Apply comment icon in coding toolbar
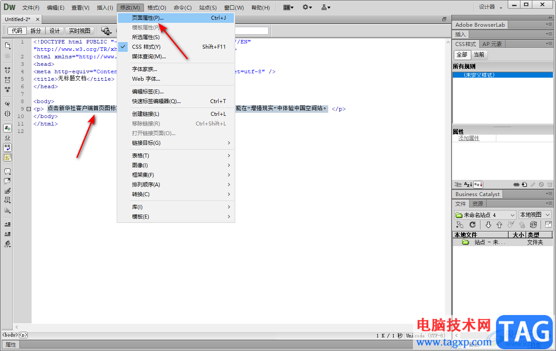The width and height of the screenshot is (556, 351). pyautogui.click(x=7, y=172)
